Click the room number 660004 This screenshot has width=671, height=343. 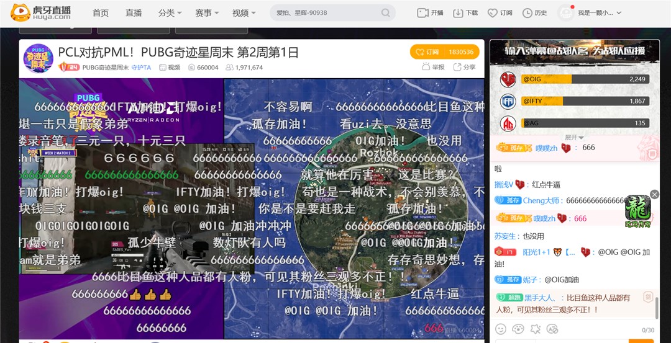203,68
